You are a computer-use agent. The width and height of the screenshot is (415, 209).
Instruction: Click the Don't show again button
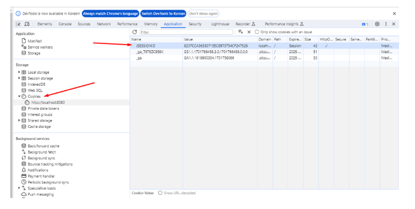203,14
